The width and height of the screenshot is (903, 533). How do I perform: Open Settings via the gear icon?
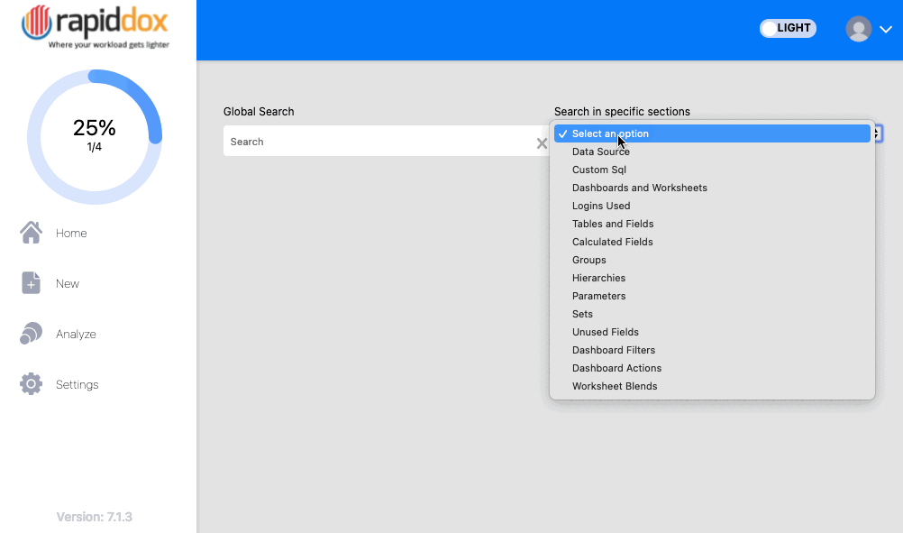pos(32,384)
